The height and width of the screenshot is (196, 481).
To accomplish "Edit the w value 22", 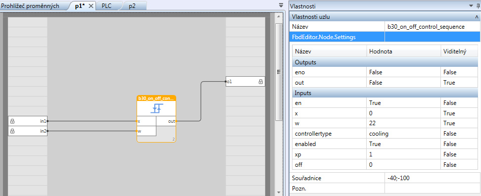I will (x=404, y=123).
